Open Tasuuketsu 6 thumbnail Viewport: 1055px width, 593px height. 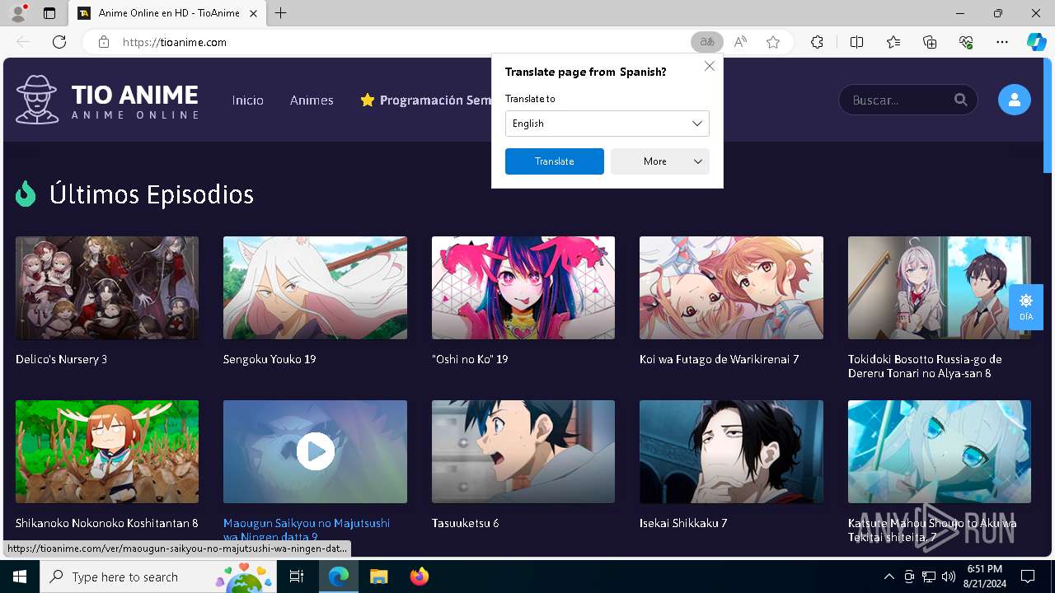coord(523,451)
